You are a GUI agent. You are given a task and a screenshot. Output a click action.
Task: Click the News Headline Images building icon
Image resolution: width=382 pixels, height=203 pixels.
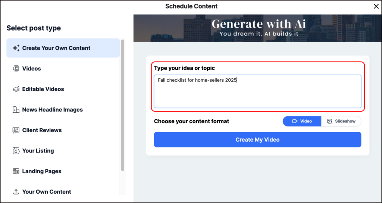16,110
